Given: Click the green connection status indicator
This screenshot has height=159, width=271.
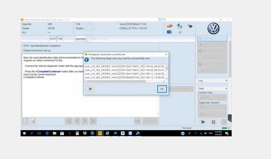Looking at the screenshot, I should click(x=224, y=128).
